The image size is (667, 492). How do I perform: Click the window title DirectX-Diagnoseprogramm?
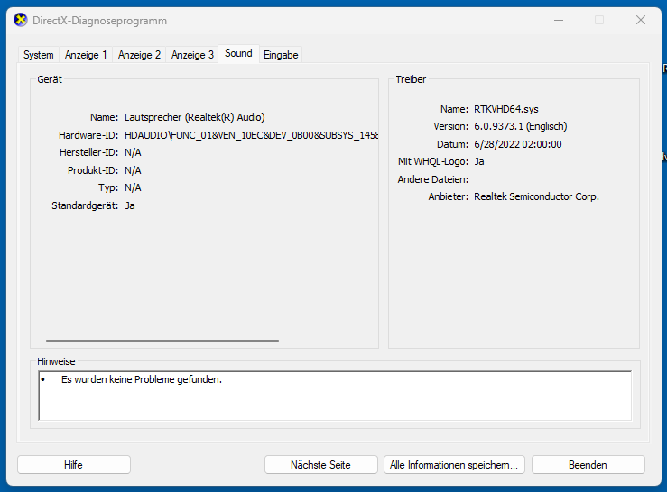(x=99, y=21)
